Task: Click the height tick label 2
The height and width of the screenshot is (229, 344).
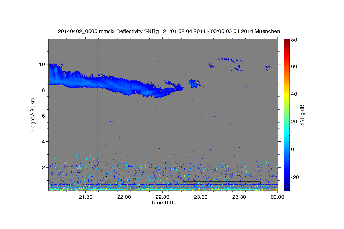Action: coord(44,167)
